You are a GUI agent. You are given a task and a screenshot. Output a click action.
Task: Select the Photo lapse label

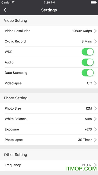(x=14, y=140)
